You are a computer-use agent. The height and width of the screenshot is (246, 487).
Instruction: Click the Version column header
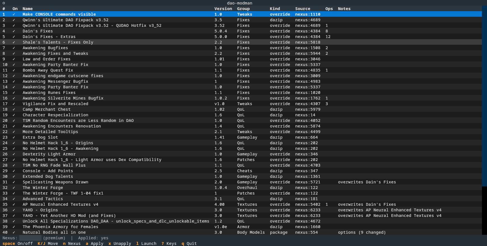click(223, 9)
